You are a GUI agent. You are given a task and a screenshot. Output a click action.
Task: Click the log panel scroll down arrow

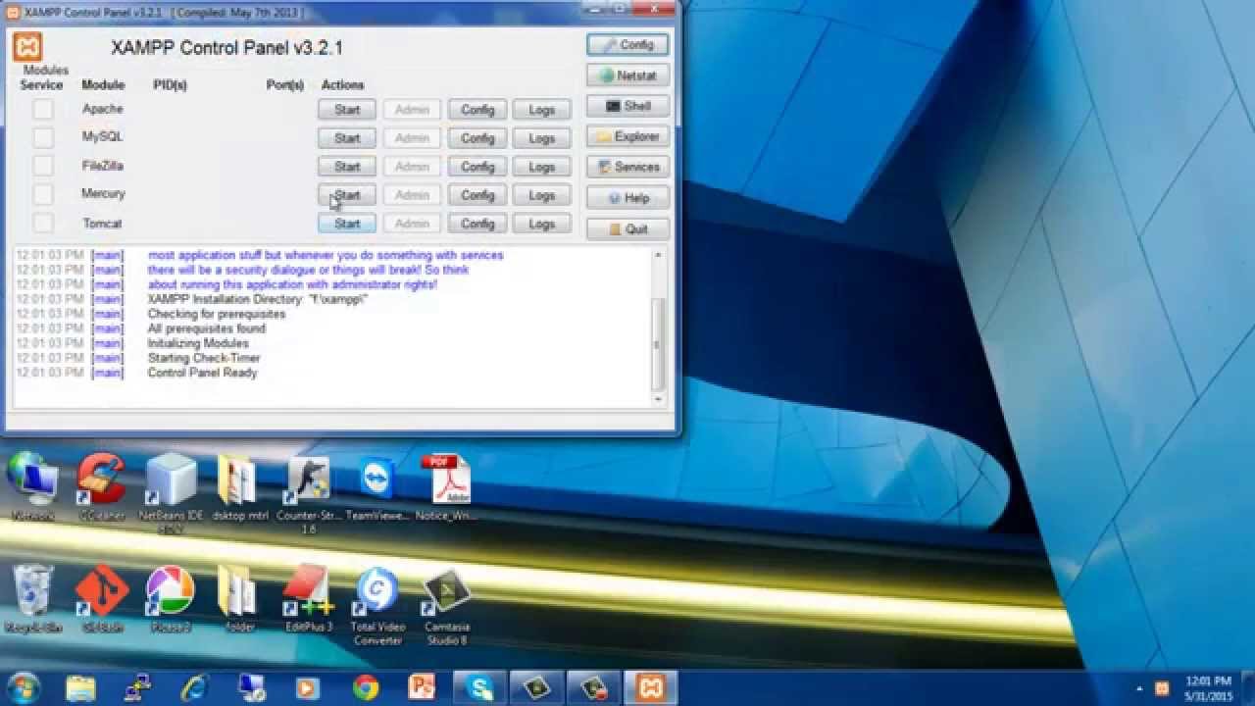click(658, 399)
